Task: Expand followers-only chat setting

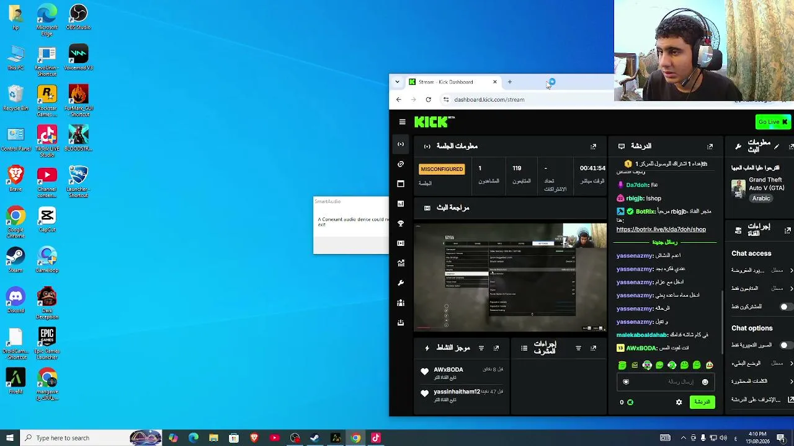Action: (x=762, y=289)
